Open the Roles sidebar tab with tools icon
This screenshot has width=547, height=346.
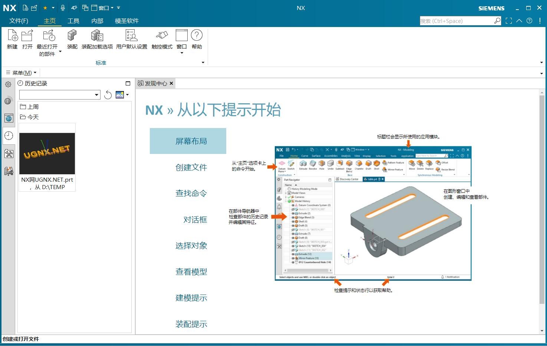[x=9, y=154]
